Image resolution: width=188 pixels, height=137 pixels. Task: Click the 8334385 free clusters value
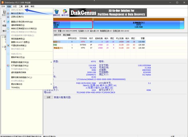pos(147,72)
